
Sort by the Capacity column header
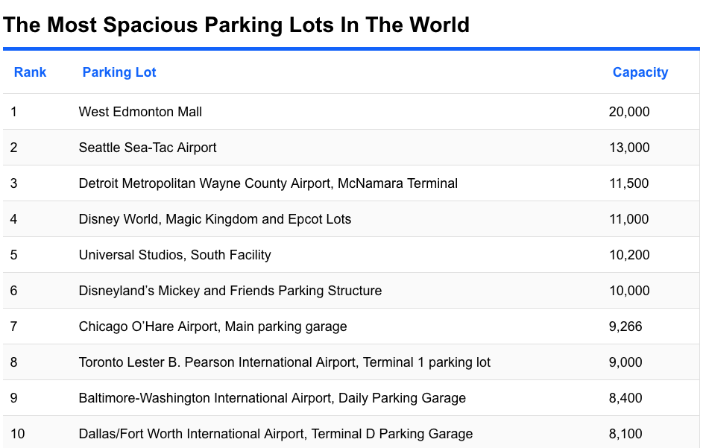point(640,72)
